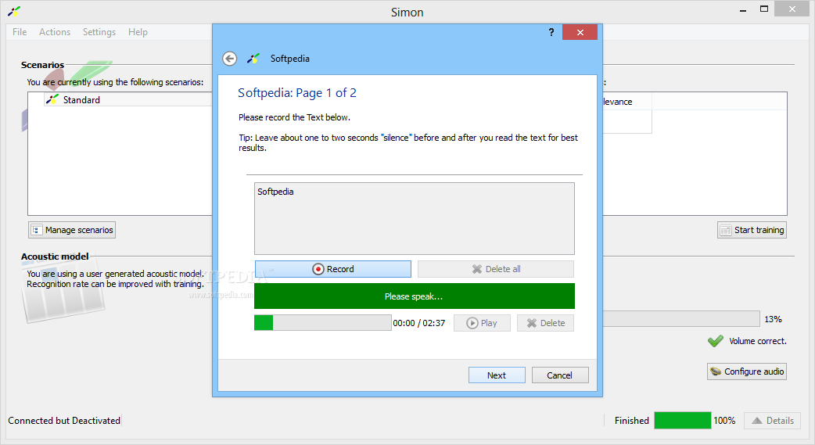815x445 pixels.
Task: Play the recorded sample
Action: (x=482, y=323)
